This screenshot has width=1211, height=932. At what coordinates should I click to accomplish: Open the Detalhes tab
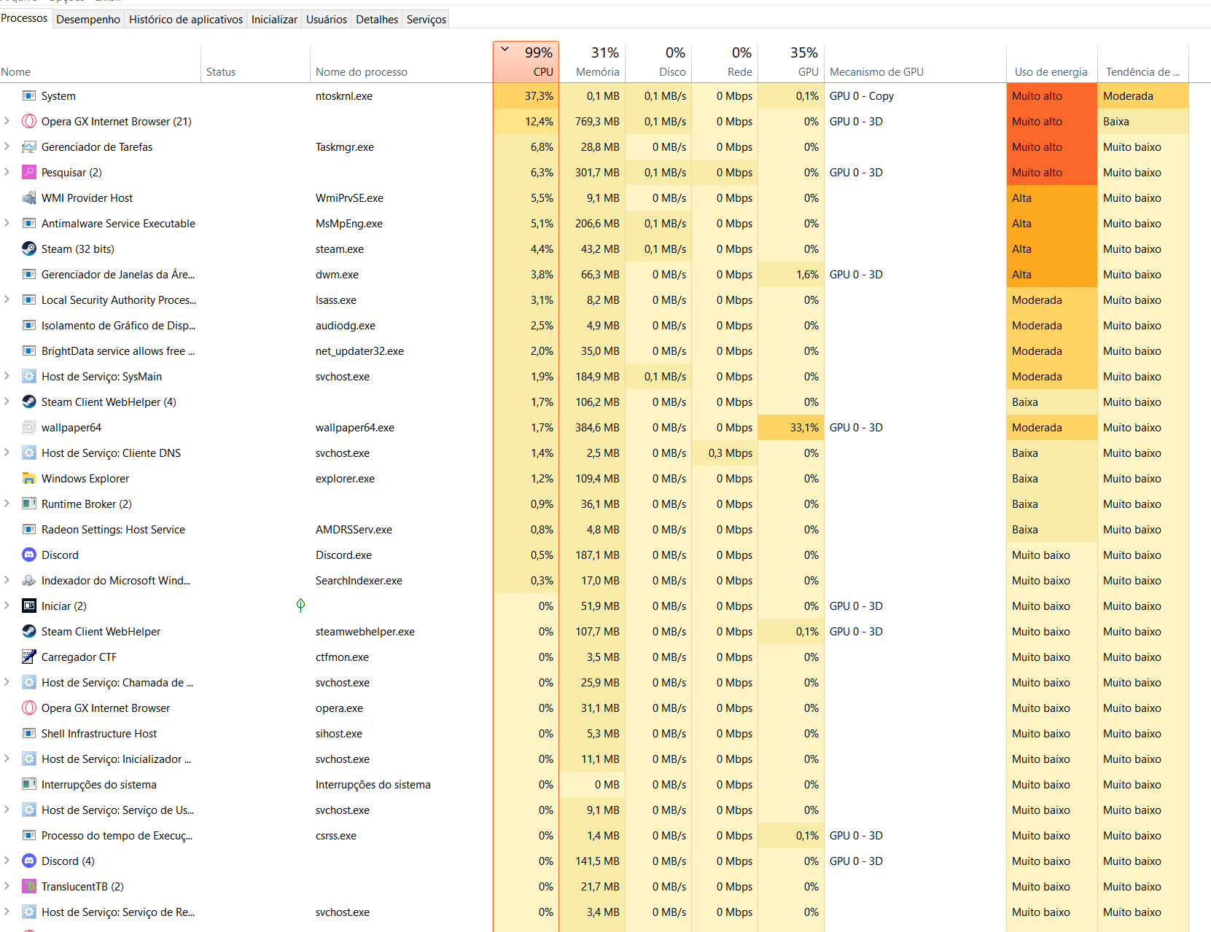(377, 19)
